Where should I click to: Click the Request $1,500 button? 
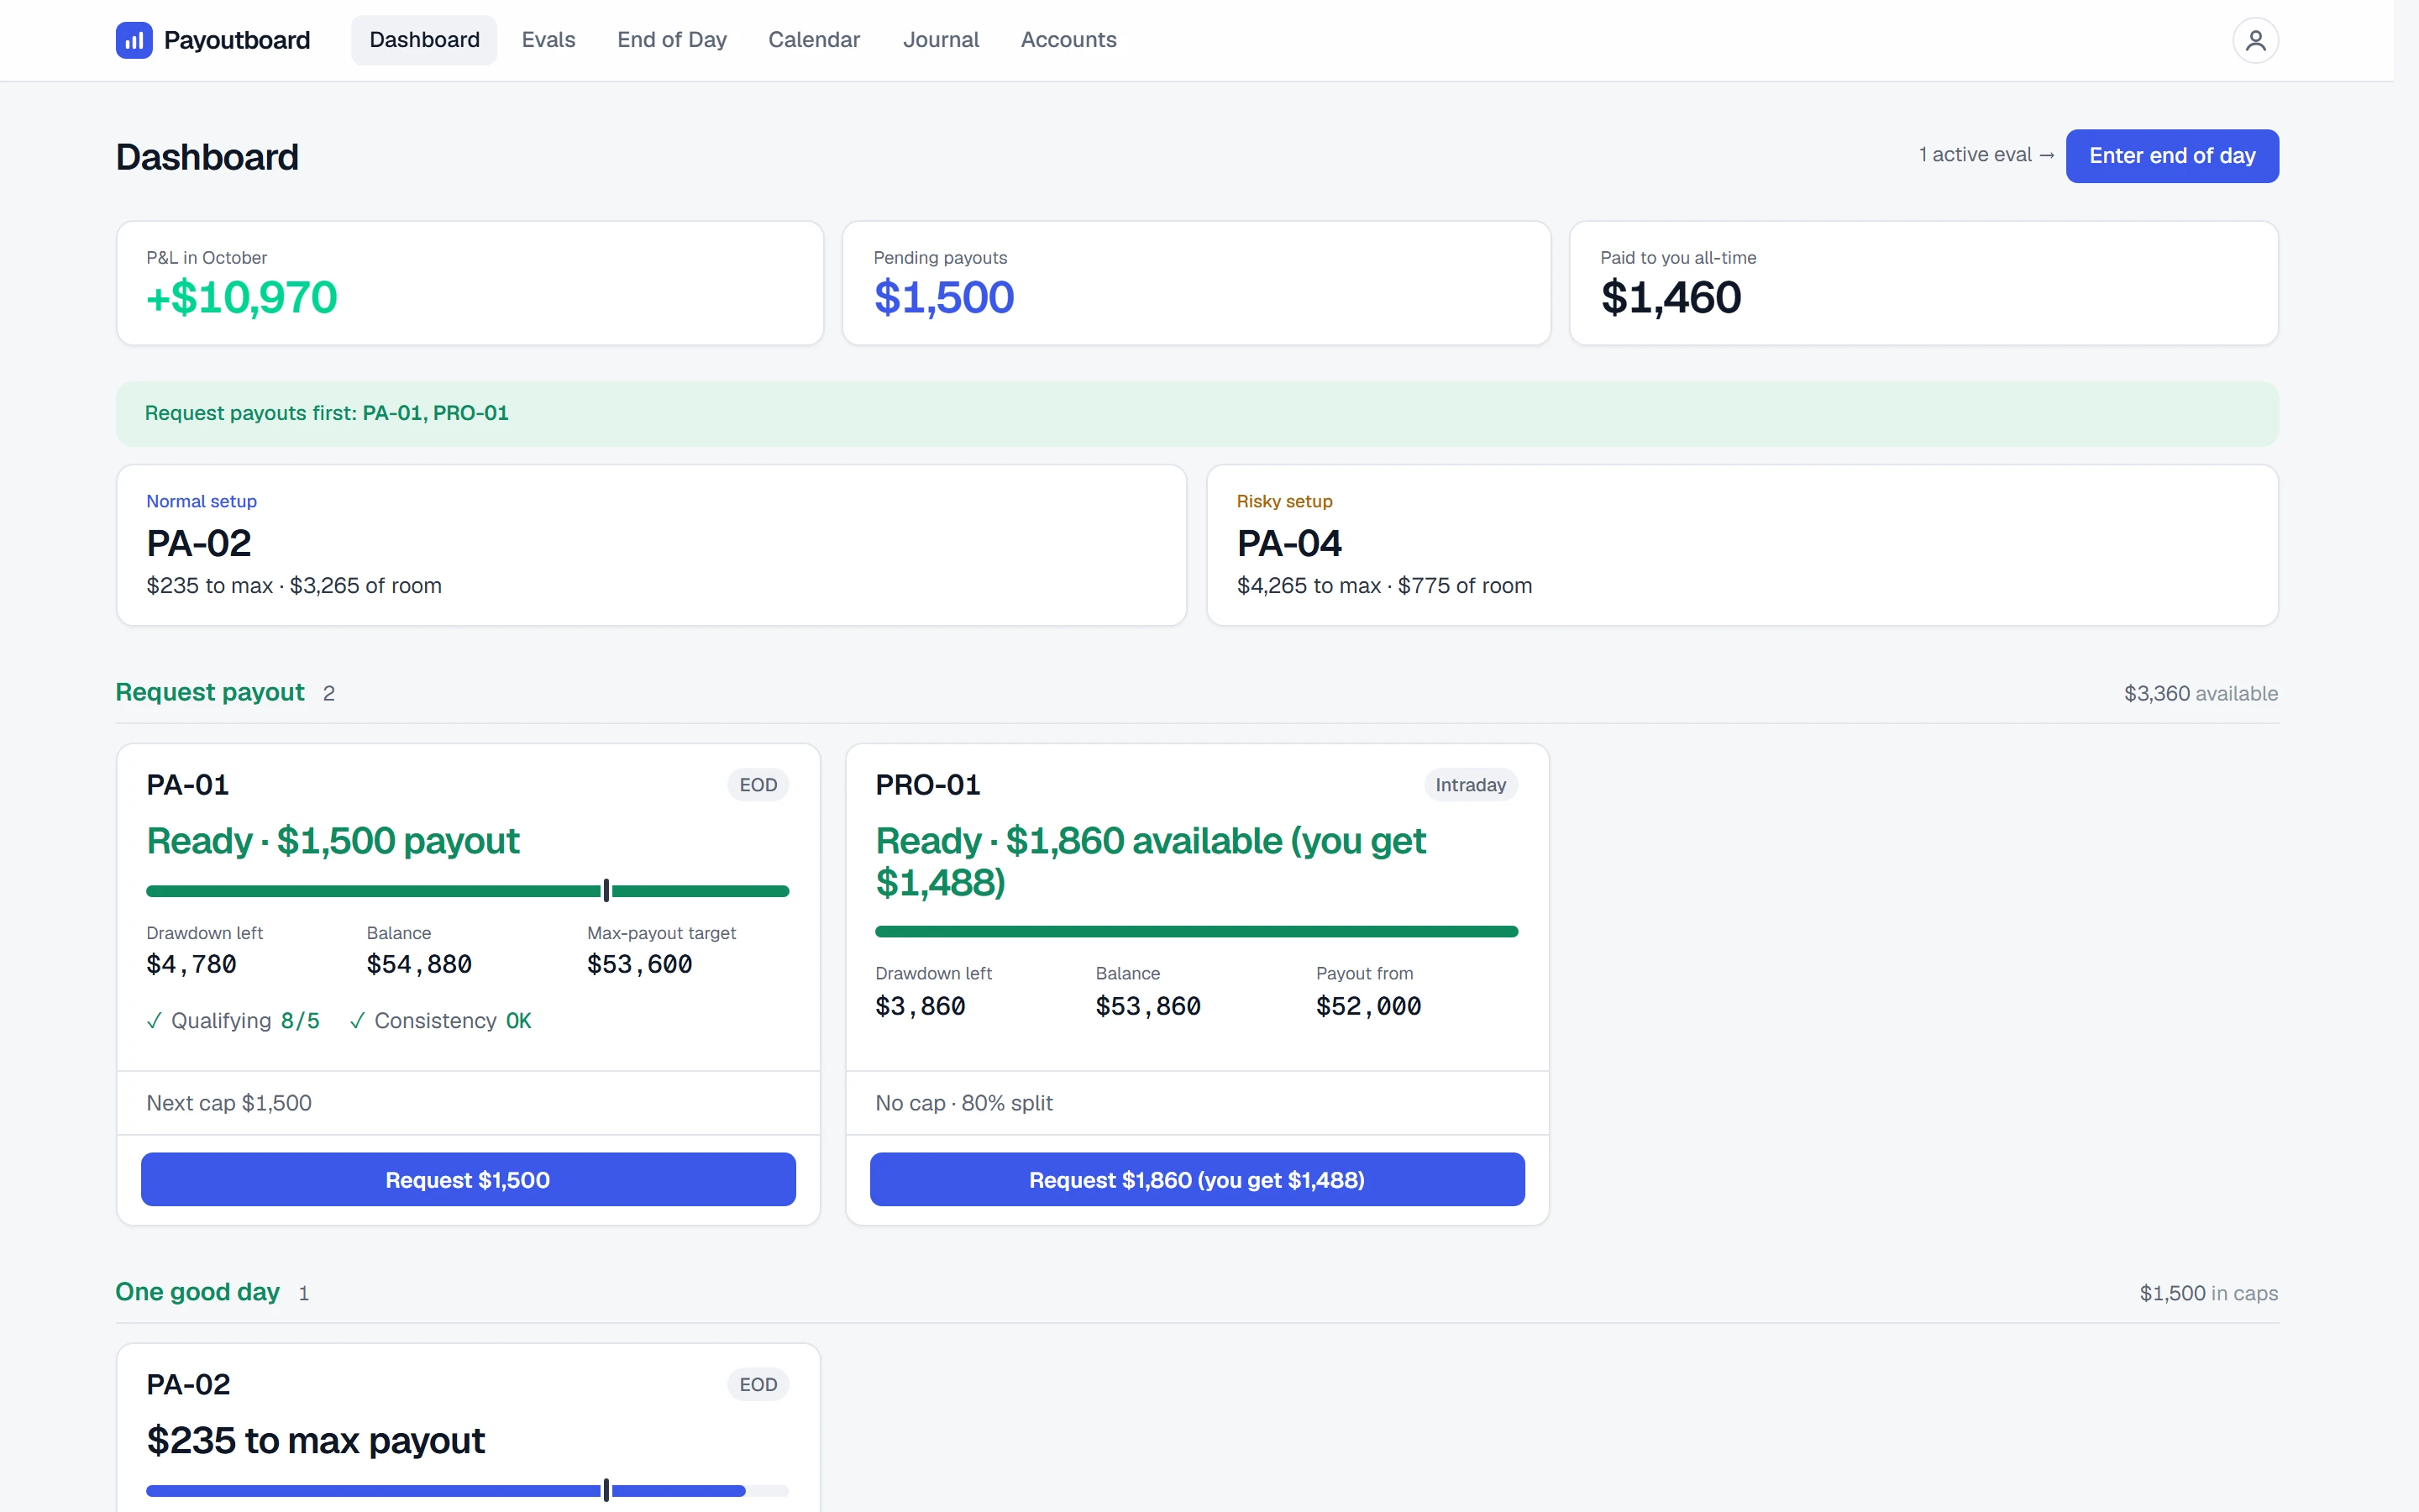pos(468,1180)
